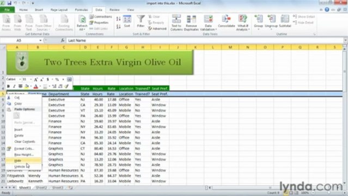This screenshot has height=196, width=348.
Task: Choose Clear Contents from the context menu
Action: point(23,142)
